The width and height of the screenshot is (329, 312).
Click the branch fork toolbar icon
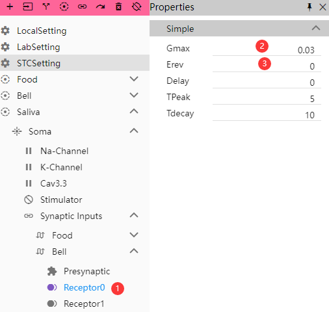tap(46, 6)
